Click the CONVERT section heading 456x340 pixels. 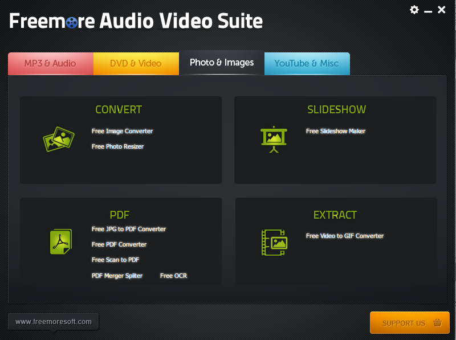click(x=119, y=110)
